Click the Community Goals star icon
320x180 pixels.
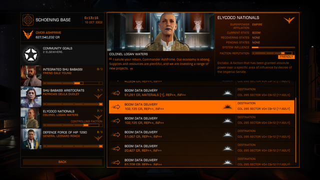pyautogui.click(x=31, y=54)
